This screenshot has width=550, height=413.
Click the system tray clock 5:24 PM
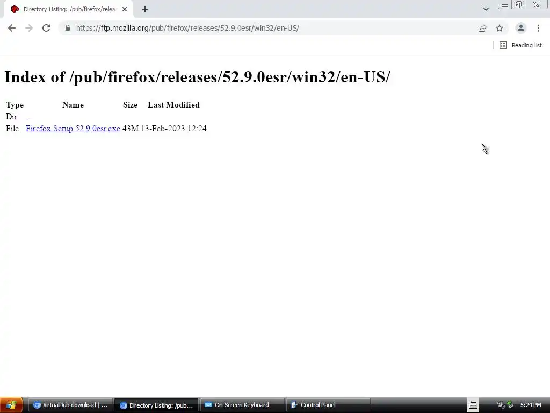click(530, 405)
